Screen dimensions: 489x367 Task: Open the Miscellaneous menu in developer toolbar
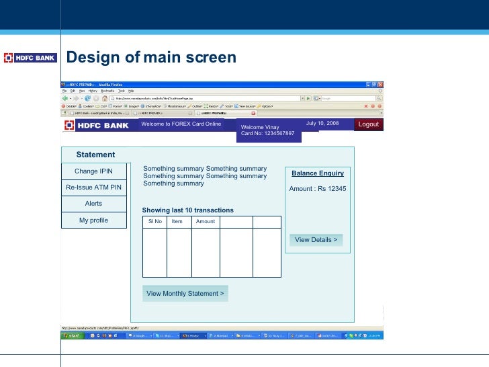click(175, 106)
